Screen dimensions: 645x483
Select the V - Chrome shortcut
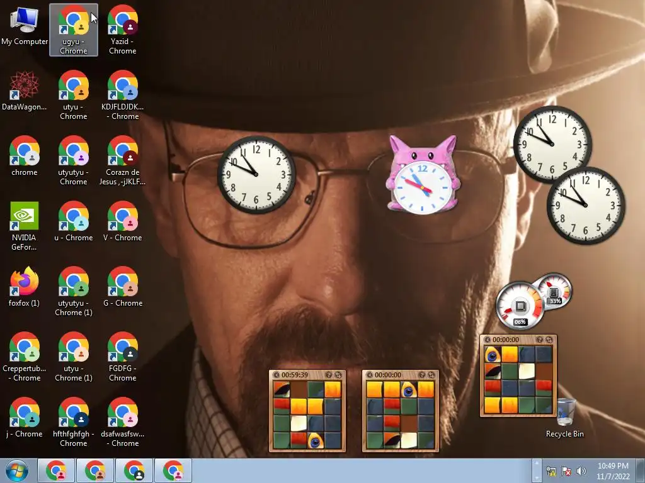123,222
